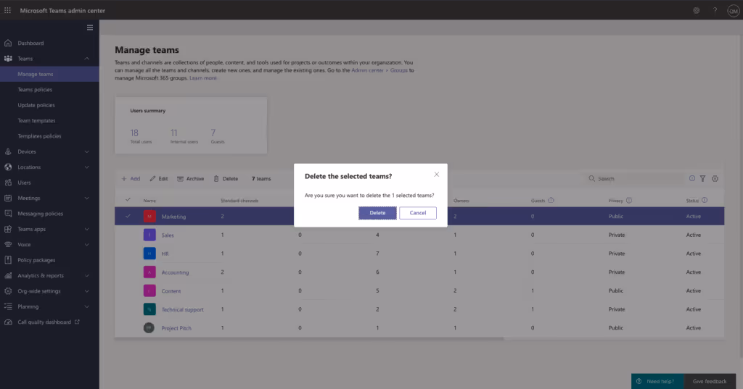Click the horizontal scrollbar under the table
This screenshot has height=389, width=743.
(309, 338)
